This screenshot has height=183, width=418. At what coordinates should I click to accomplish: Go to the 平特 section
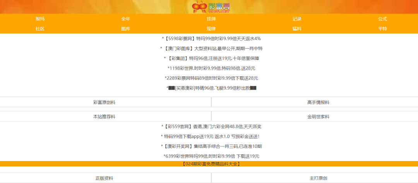(382, 29)
